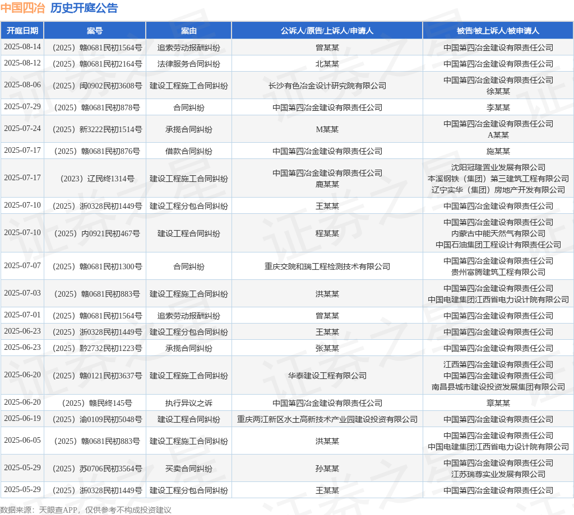Viewport: 574px width, 515px height.
Task: Click defendant 内蒙古中能天然气有限公司
Action: [498, 233]
